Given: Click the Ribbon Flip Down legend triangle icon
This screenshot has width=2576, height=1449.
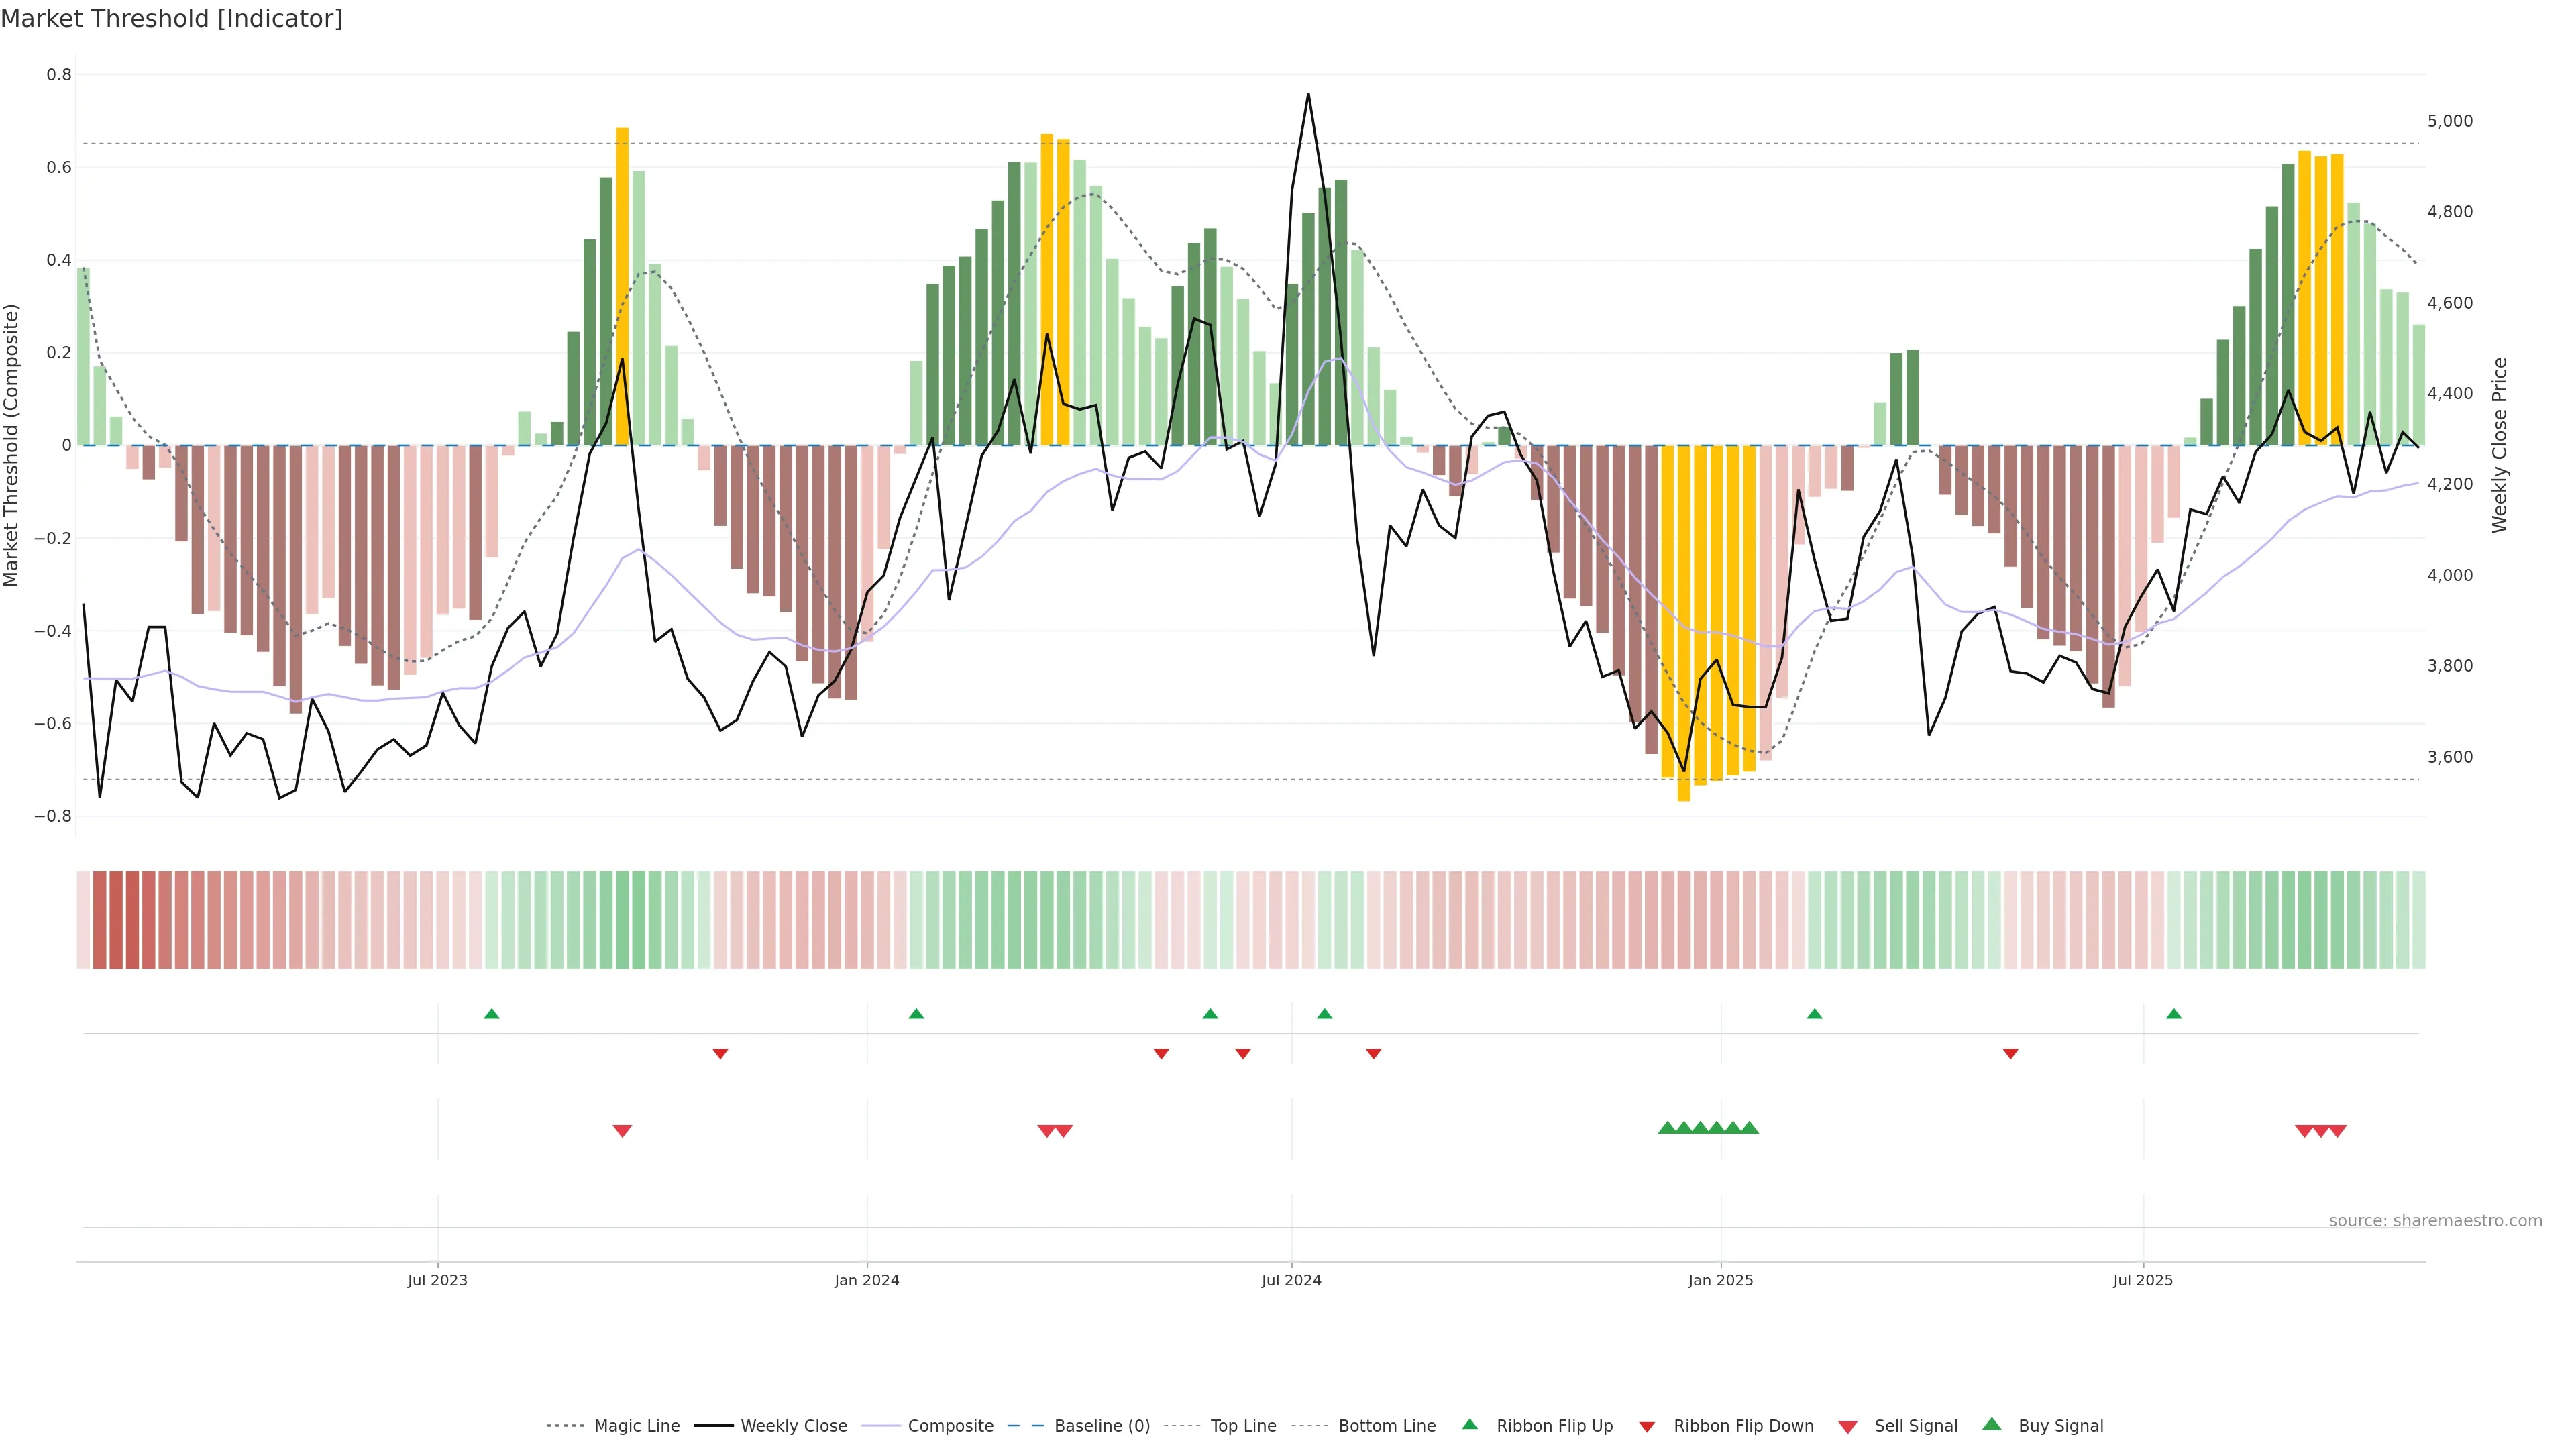Looking at the screenshot, I should (1647, 1426).
